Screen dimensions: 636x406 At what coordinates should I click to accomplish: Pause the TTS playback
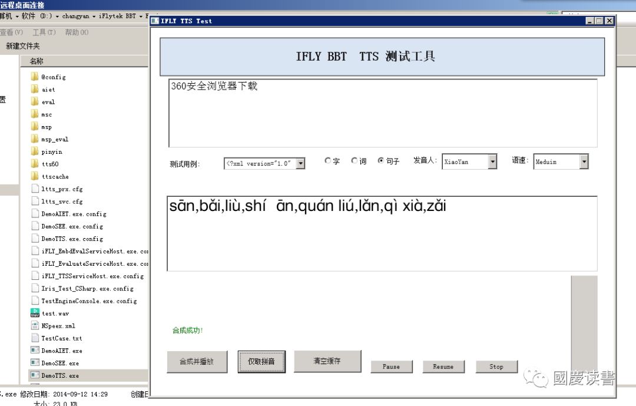point(391,366)
